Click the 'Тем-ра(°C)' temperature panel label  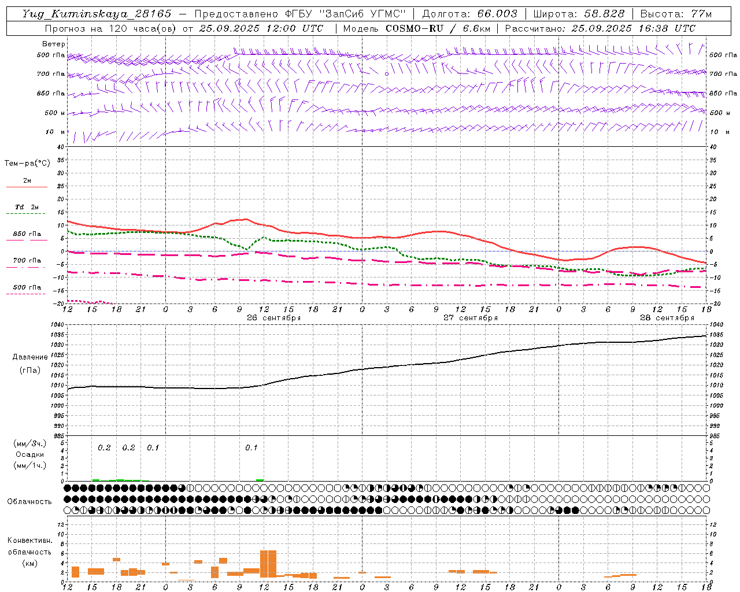click(27, 164)
